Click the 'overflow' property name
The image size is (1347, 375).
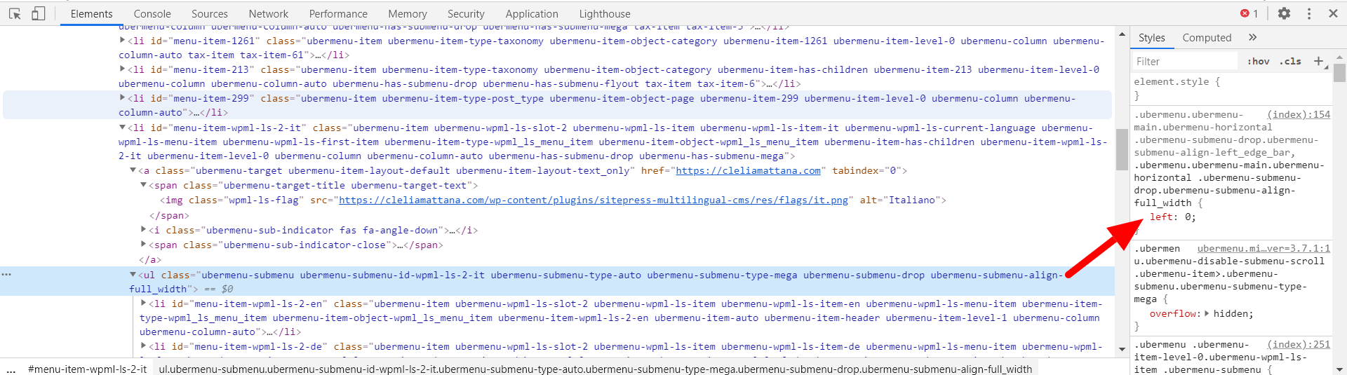(1174, 313)
